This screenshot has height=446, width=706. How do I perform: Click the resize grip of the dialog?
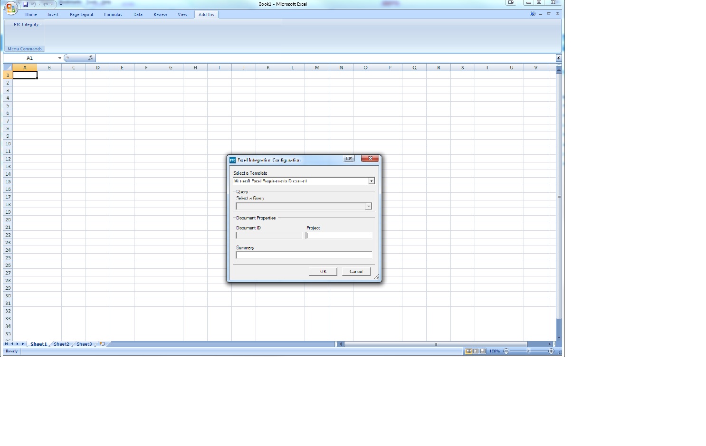click(376, 277)
